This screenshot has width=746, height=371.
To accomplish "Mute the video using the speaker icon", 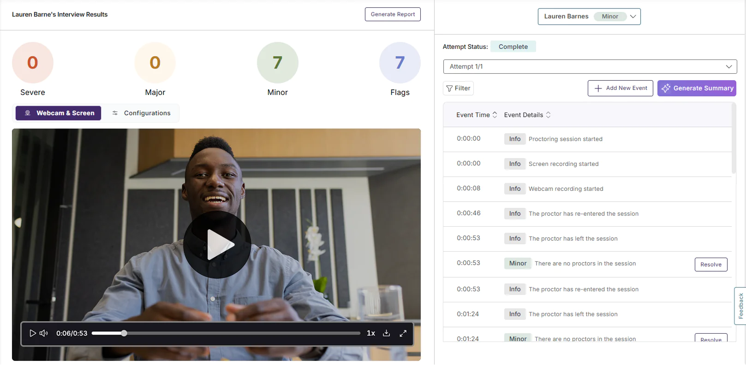I will (44, 333).
